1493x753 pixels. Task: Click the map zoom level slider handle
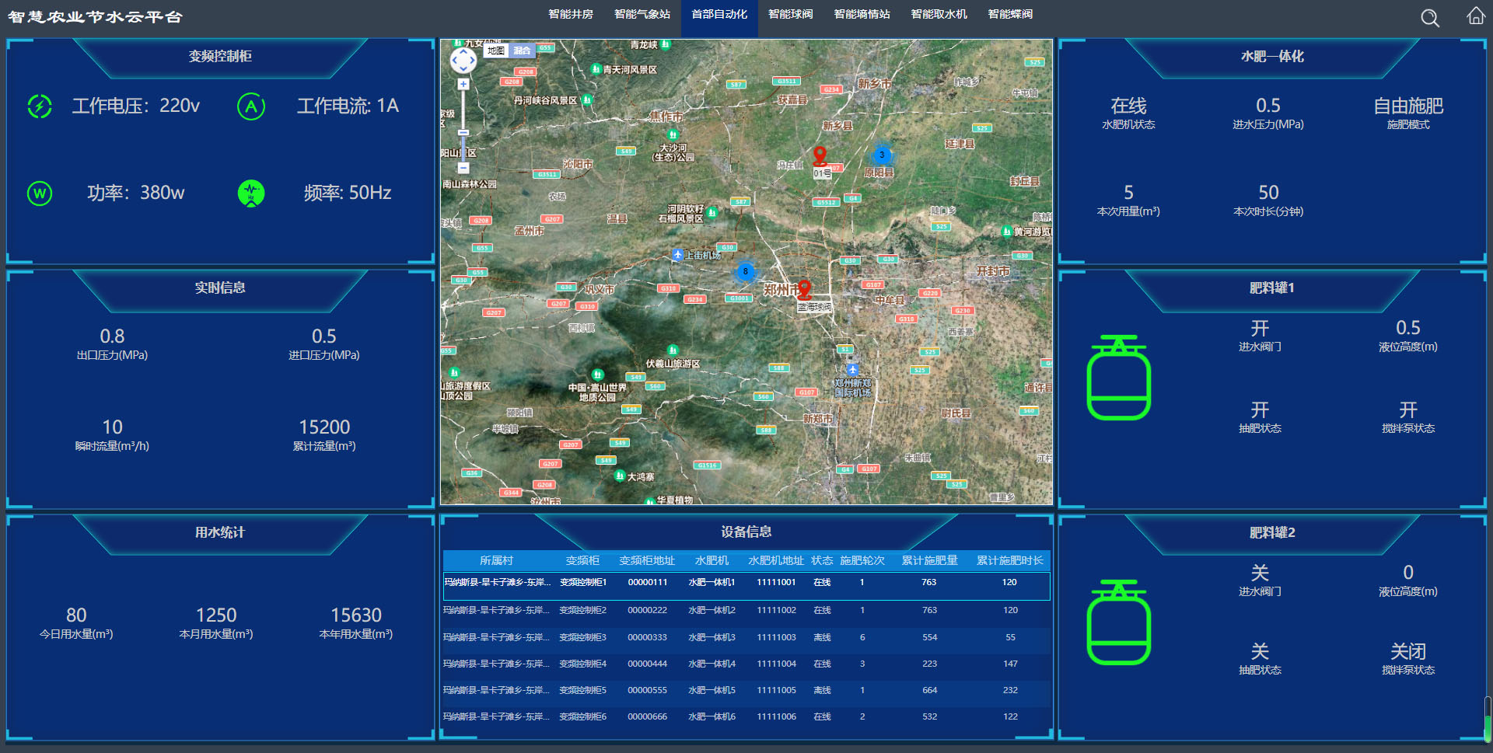coord(463,133)
